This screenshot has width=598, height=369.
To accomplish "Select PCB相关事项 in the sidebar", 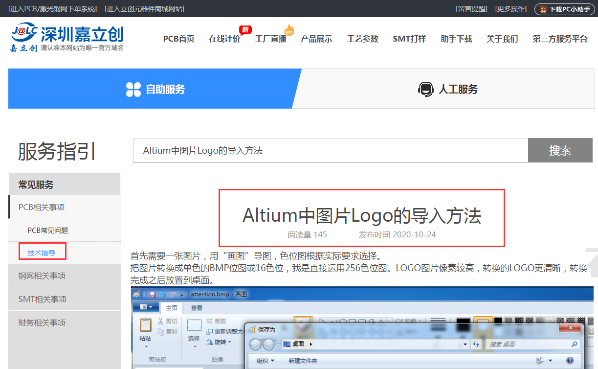I will point(65,207).
